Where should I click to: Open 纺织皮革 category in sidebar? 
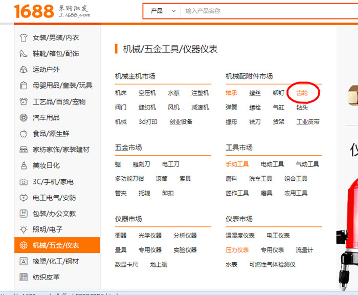click(46, 277)
